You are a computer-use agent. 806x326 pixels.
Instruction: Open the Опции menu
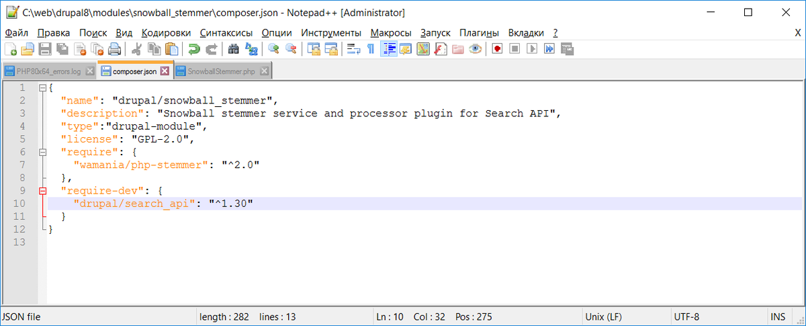coord(277,32)
